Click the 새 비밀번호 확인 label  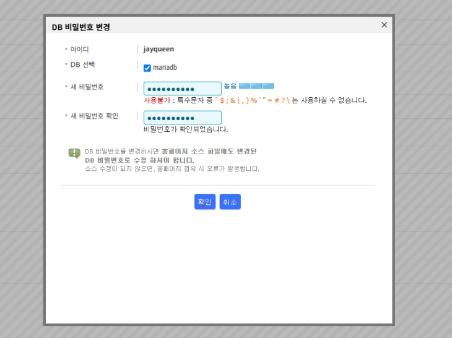point(94,116)
